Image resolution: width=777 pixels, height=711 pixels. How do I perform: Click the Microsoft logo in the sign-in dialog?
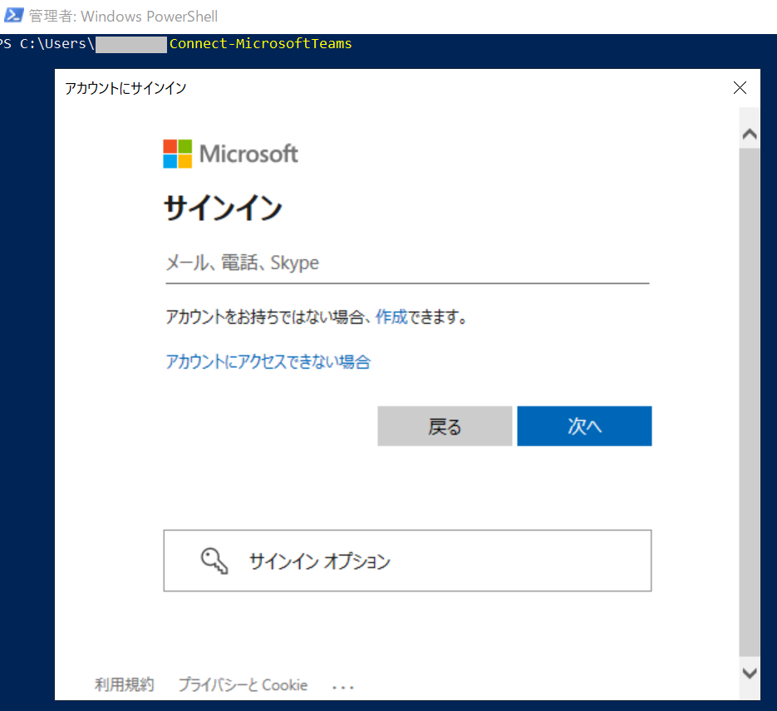tap(230, 154)
